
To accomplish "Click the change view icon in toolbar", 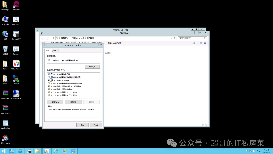I will (194, 43).
